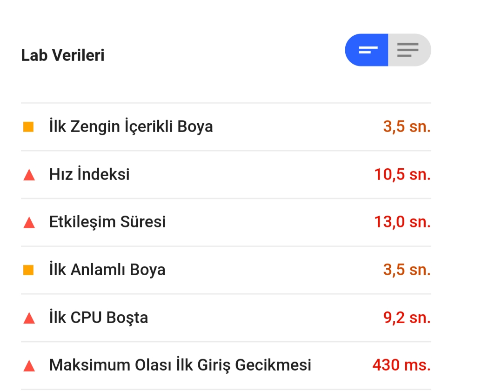Expand the İlk Zengin İçerikli Boya metric
This screenshot has height=391, width=502.
point(226,127)
